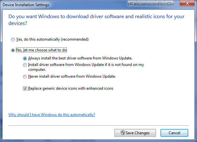
Task: Click the Cancel button
Action: pyautogui.click(x=174, y=133)
